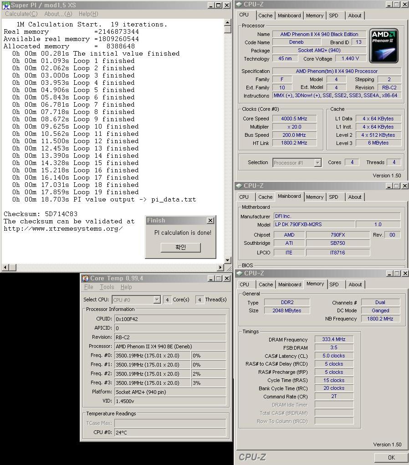Click the bottom CPU-Z window title icon
Image resolution: width=409 pixels, height=465 pixels.
239,273
